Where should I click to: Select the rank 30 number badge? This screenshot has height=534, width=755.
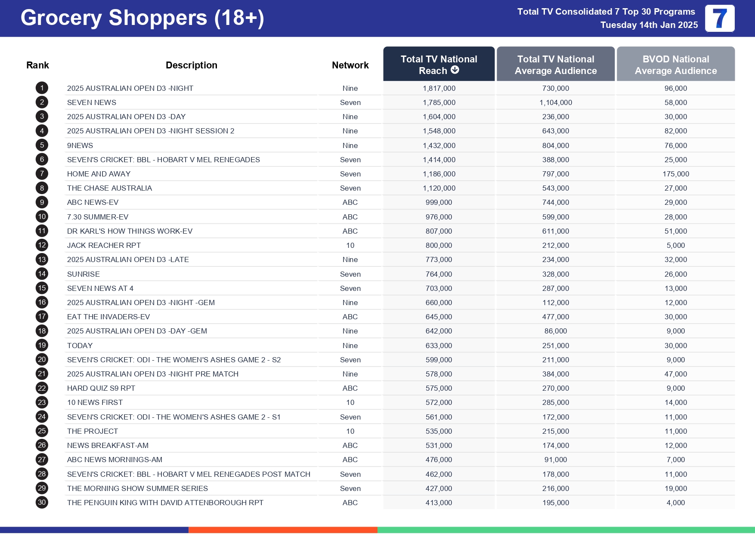click(x=42, y=503)
